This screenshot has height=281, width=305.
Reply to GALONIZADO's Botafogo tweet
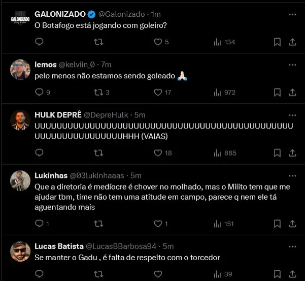[x=40, y=42]
